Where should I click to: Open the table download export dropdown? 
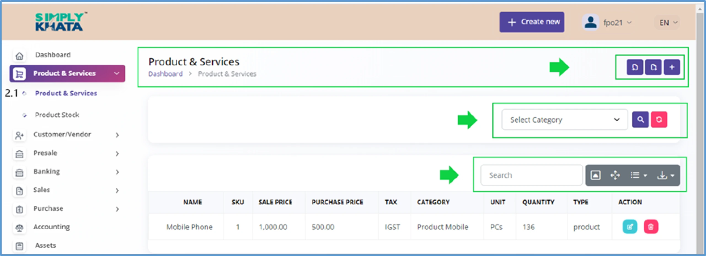[665, 175]
